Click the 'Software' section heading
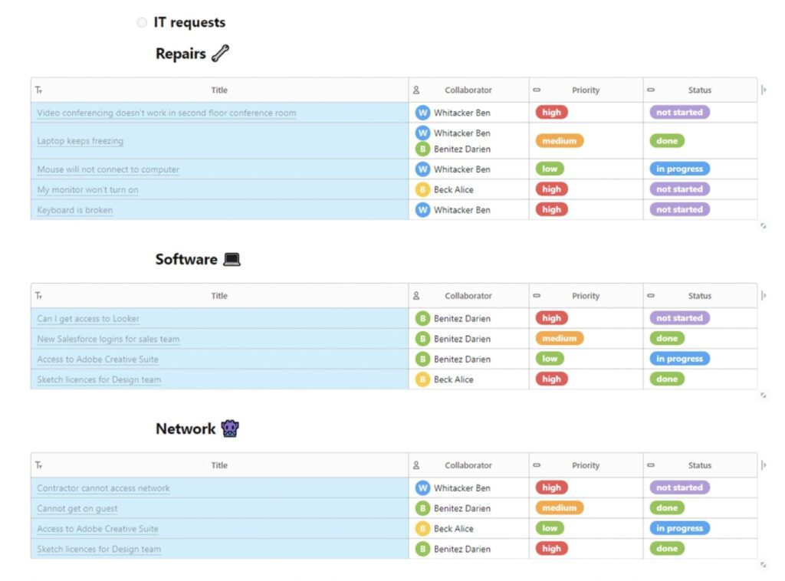Image resolution: width=785 pixels, height=581 pixels. click(186, 259)
